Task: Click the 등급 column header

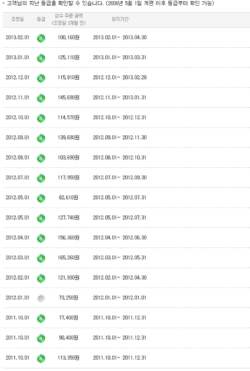Action: pos(41,19)
